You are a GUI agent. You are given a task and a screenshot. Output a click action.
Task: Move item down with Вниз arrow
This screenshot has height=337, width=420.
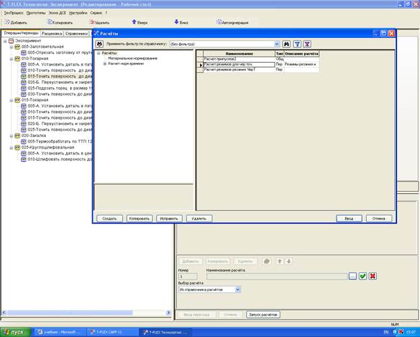[181, 22]
